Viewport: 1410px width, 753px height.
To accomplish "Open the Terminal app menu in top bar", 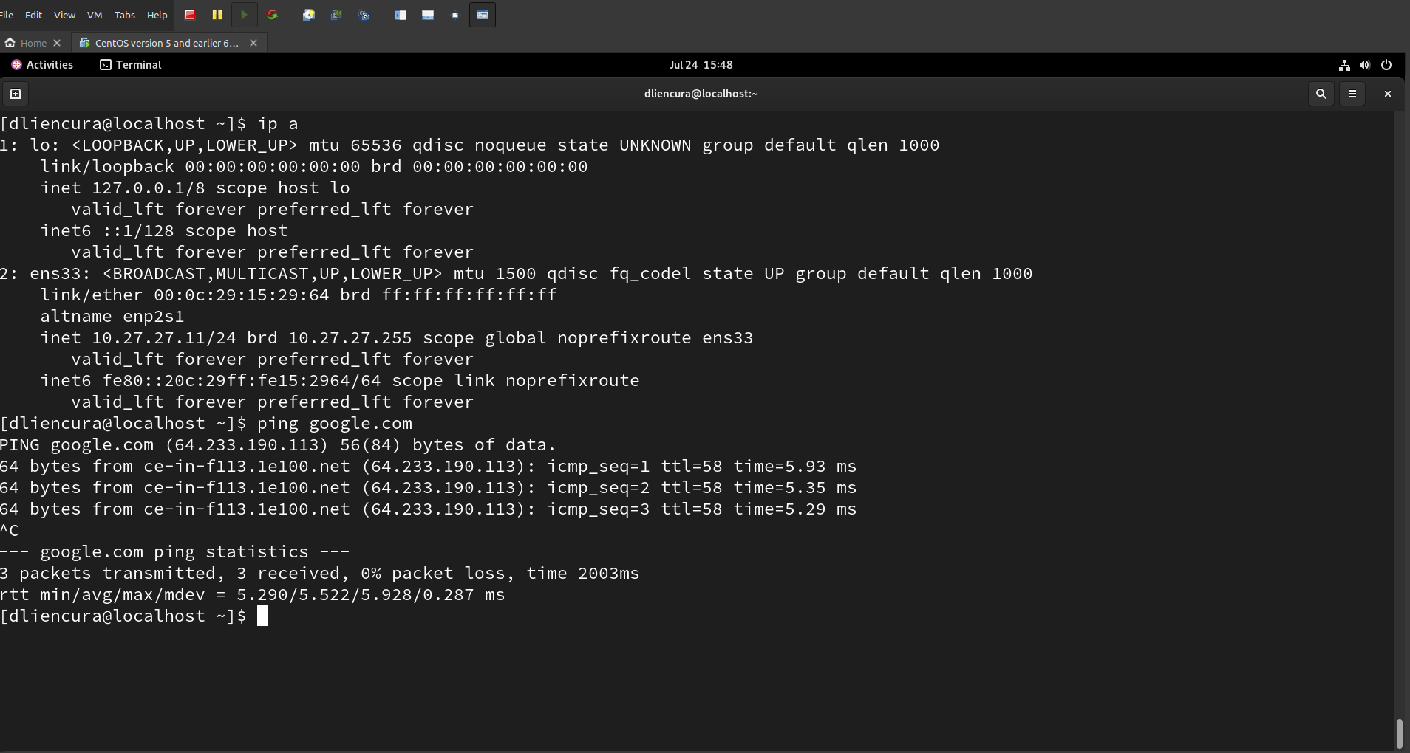I will [x=131, y=65].
